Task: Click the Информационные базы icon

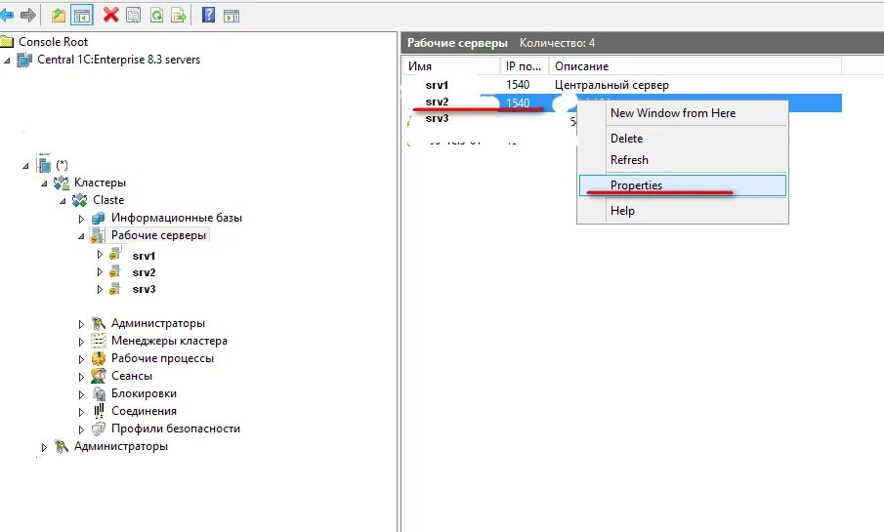Action: tap(98, 218)
